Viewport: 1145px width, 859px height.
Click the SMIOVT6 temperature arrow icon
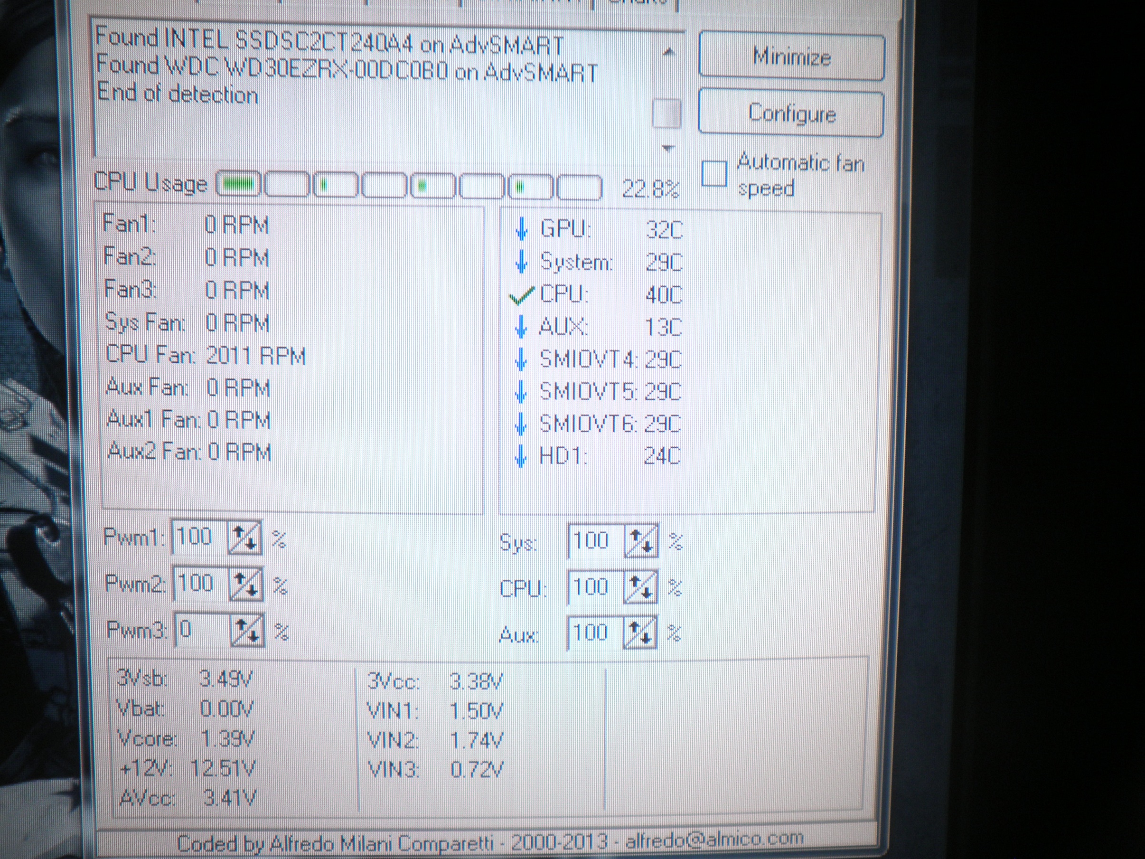click(521, 424)
